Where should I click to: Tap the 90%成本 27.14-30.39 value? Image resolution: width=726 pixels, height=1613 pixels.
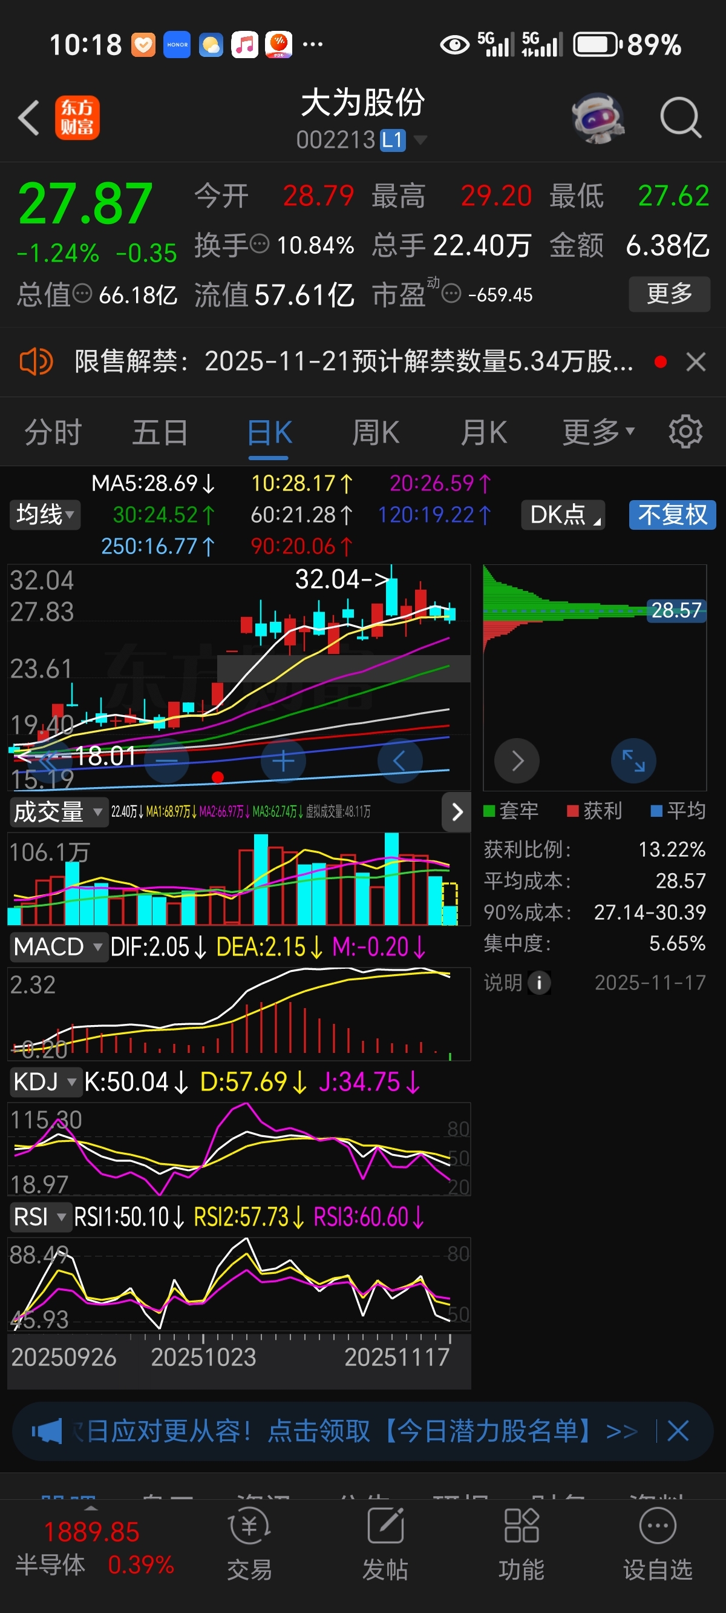[x=650, y=912]
